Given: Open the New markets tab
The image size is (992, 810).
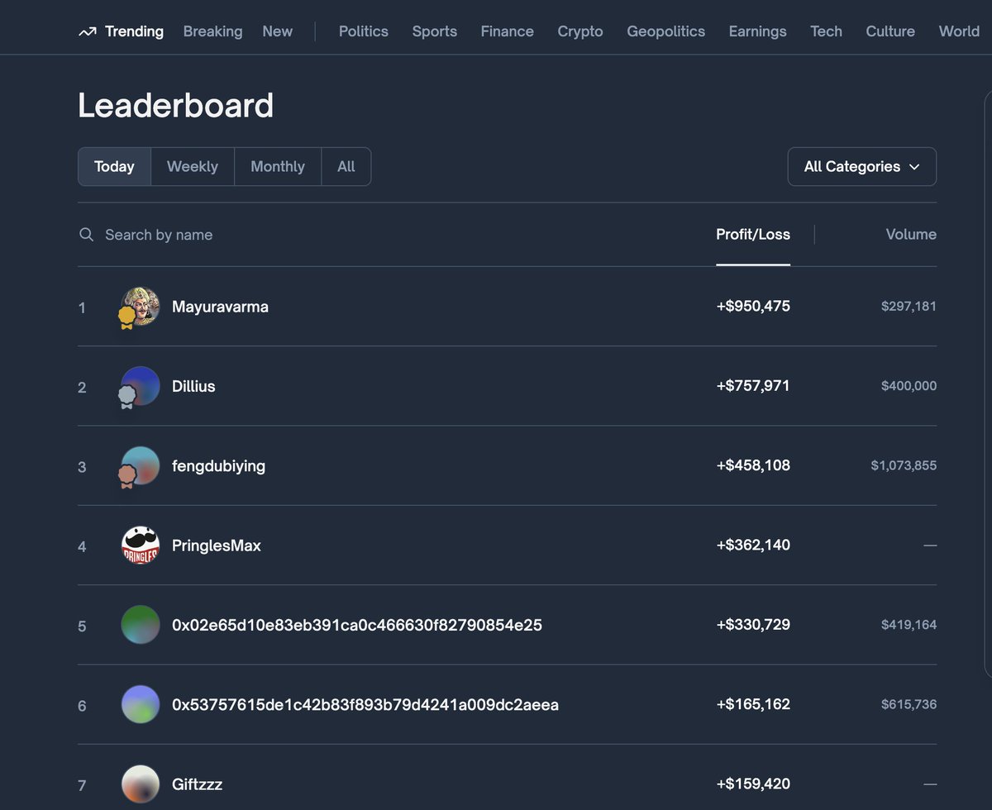Looking at the screenshot, I should tap(278, 31).
